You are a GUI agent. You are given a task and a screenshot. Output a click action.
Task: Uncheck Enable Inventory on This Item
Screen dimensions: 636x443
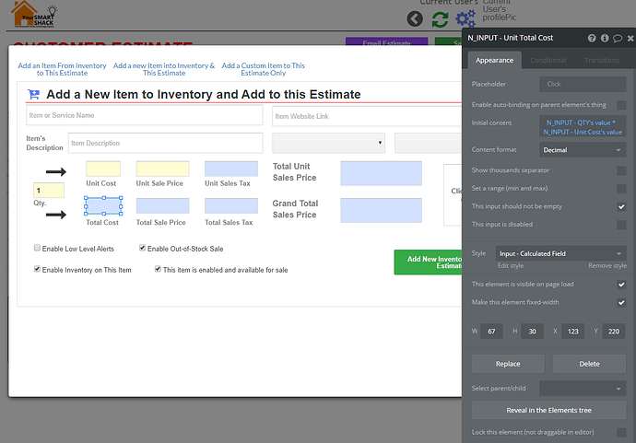(37, 269)
